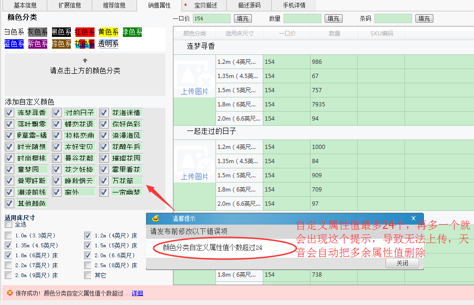This screenshot has width=474, height=305.
Task: Click the 关闭 button in the dialog
Action: [402, 263]
